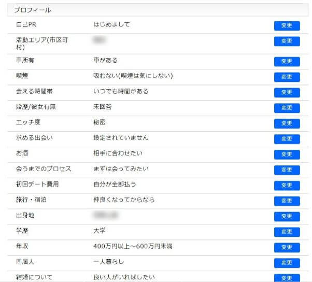Change the 年収 range
312x282 pixels.
coord(287,247)
